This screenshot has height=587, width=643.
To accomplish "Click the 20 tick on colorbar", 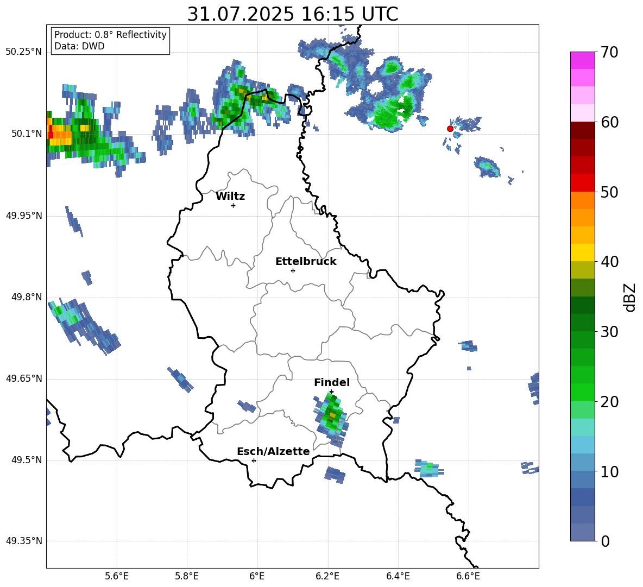I will pyautogui.click(x=609, y=401).
